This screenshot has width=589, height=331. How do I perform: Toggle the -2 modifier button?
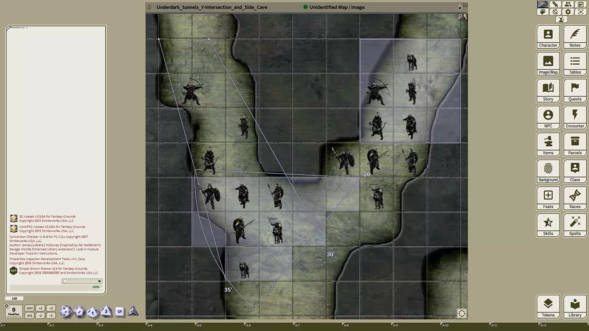40,315
